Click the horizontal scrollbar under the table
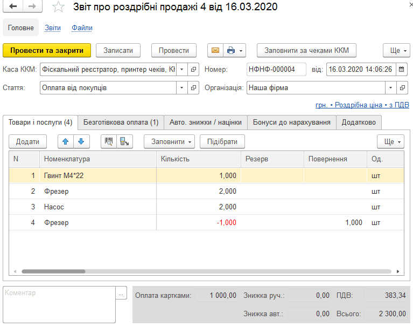 [x=207, y=271]
